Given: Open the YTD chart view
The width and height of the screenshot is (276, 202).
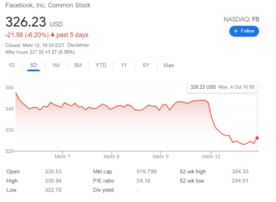Looking at the screenshot, I should pyautogui.click(x=101, y=65).
